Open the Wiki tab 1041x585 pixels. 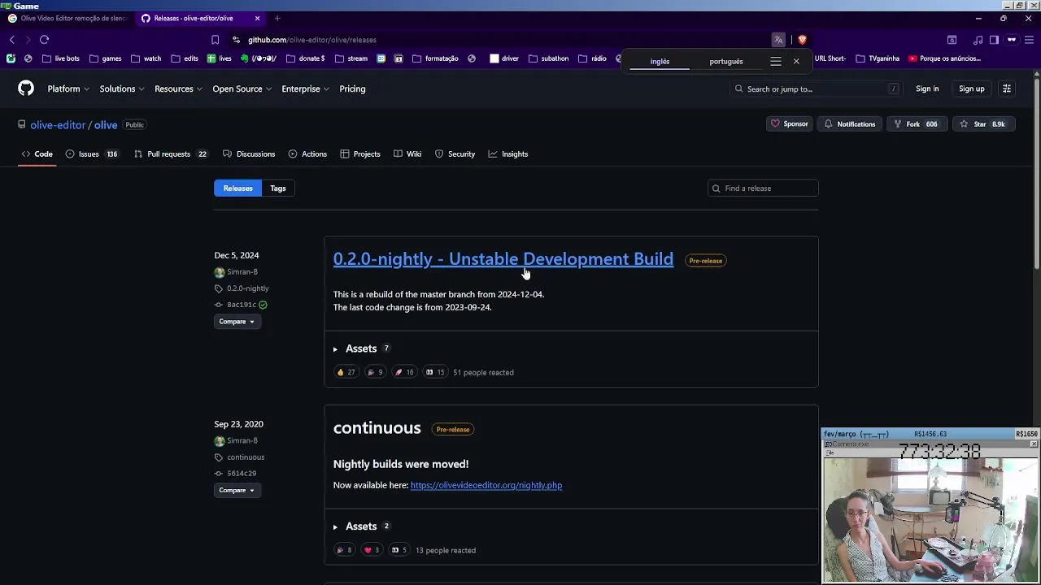407,154
